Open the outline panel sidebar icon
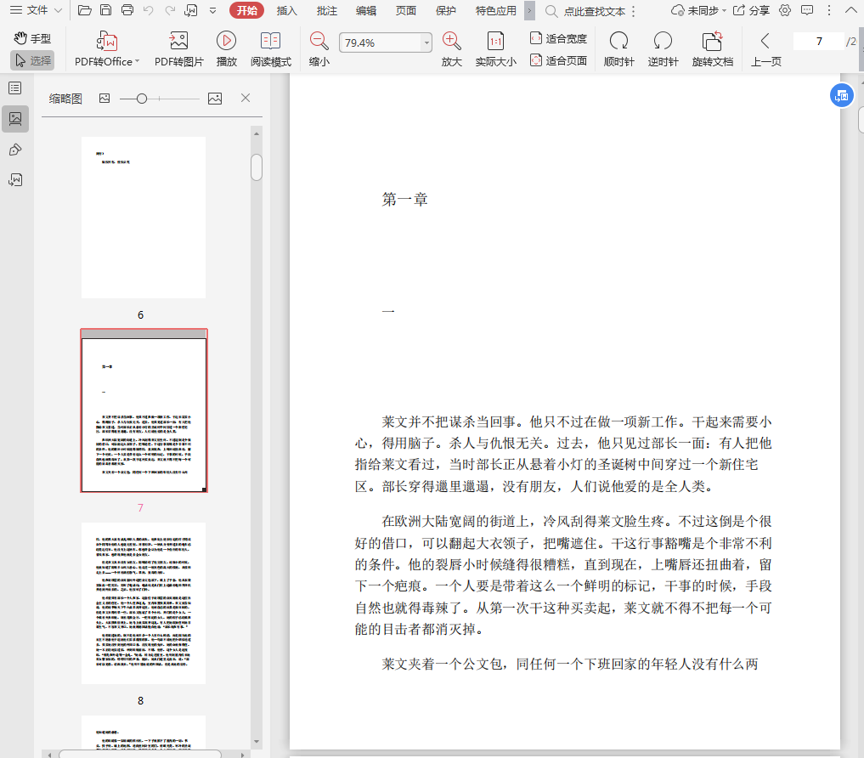Screen dimensions: 864x758 [x=15, y=88]
